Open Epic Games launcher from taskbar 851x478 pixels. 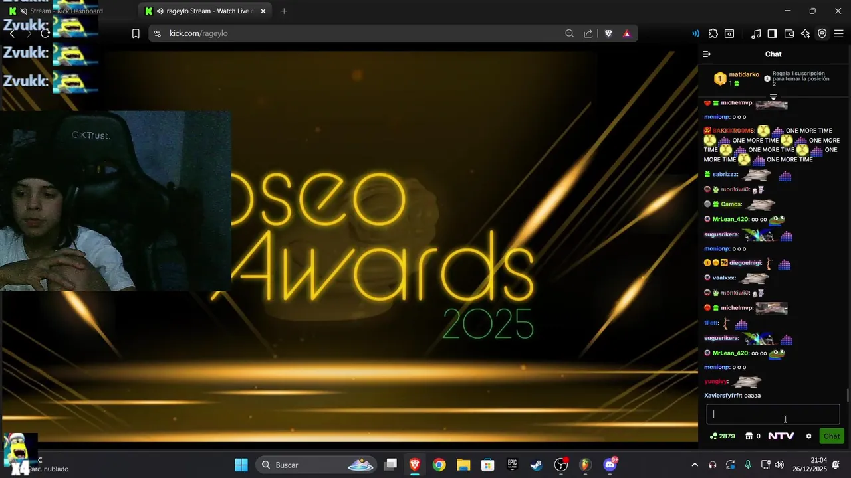tap(512, 465)
